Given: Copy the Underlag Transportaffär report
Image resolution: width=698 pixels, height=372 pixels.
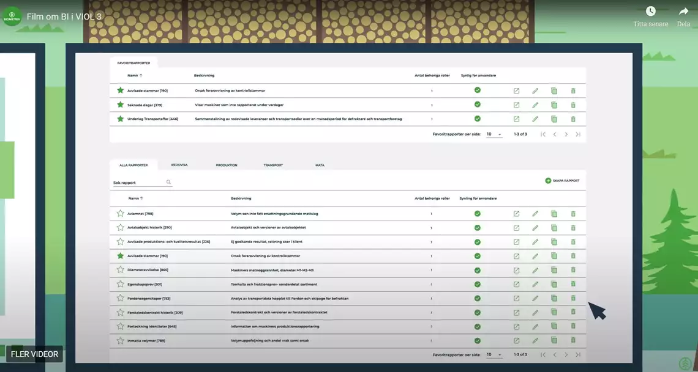Looking at the screenshot, I should [554, 119].
